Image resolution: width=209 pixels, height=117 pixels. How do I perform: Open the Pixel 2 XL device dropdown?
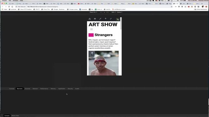(x=93, y=12)
